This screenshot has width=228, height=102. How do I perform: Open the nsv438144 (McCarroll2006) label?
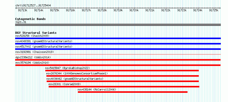[x=97, y=89]
